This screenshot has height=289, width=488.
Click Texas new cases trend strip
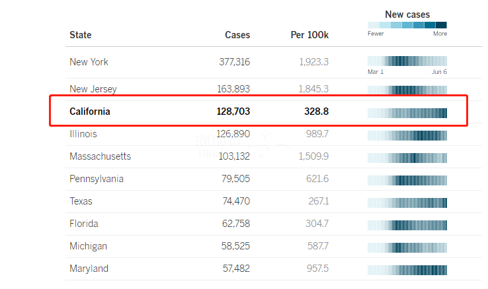point(407,203)
